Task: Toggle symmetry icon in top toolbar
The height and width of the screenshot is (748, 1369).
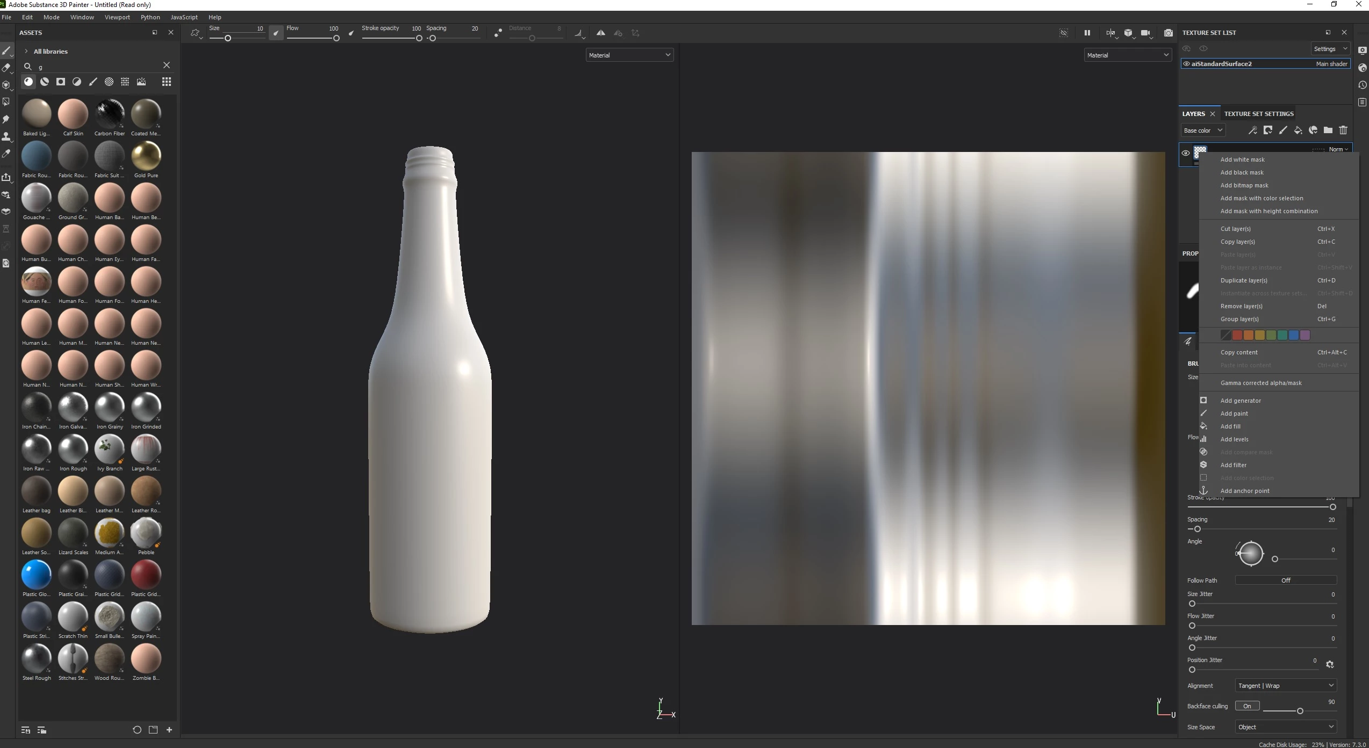Action: click(x=600, y=33)
